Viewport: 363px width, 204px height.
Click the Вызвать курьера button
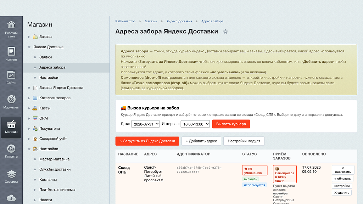231,124
